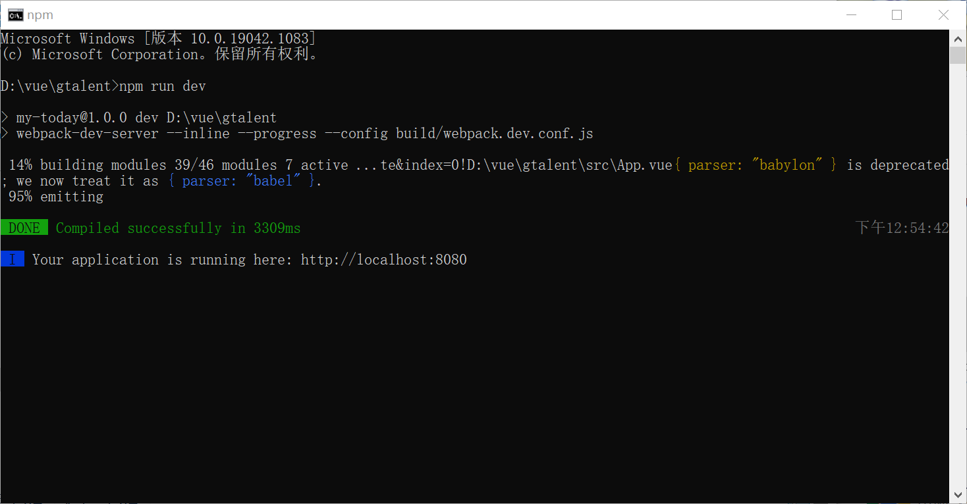The width and height of the screenshot is (967, 504).
Task: Click the blue parser "babel" text
Action: click(x=242, y=181)
